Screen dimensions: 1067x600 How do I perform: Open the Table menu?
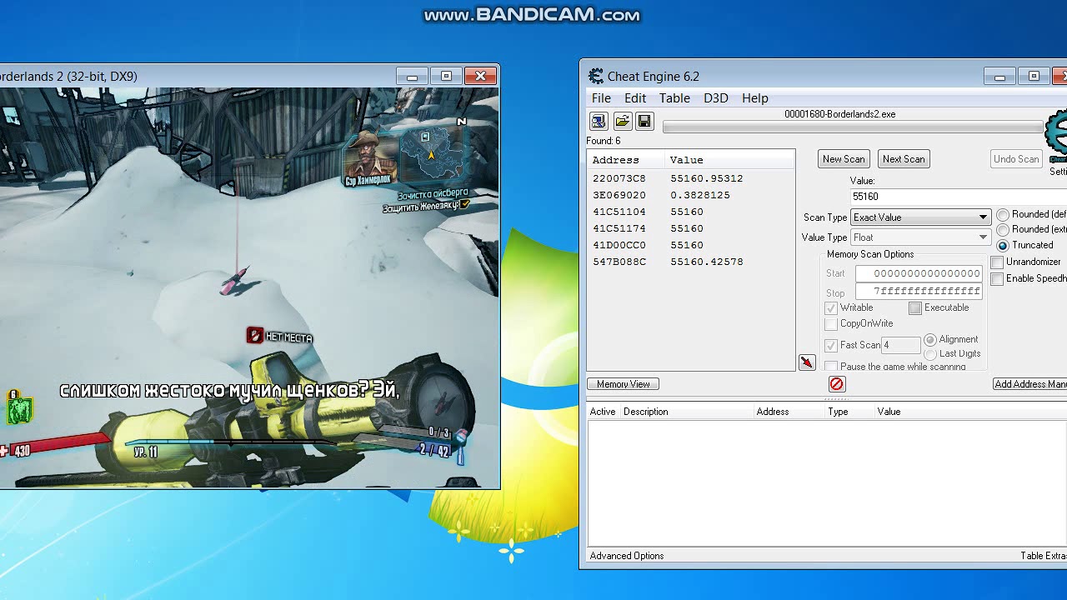pyautogui.click(x=674, y=98)
